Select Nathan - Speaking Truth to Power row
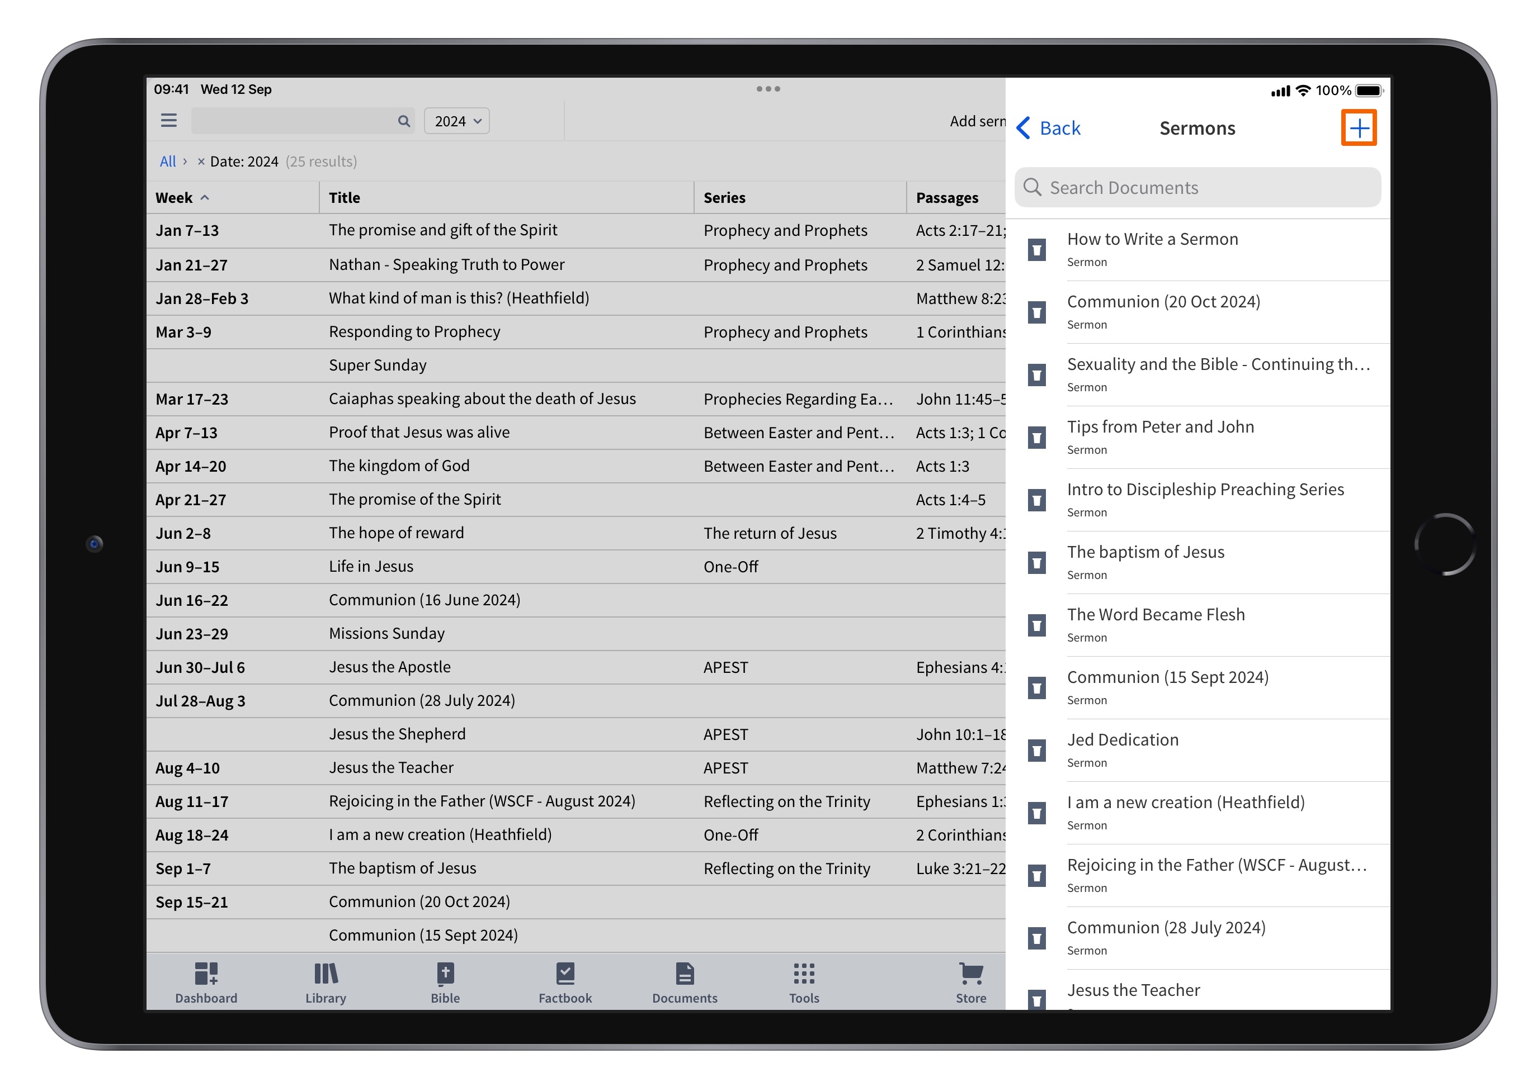The image size is (1537, 1087). point(576,265)
